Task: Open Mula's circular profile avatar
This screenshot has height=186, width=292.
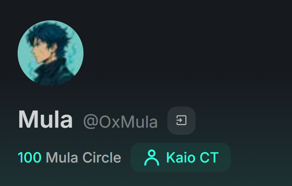Action: pyautogui.click(x=51, y=53)
